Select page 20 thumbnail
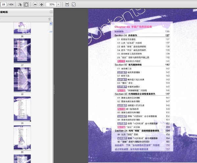197x163 pixels. (x=22, y=137)
